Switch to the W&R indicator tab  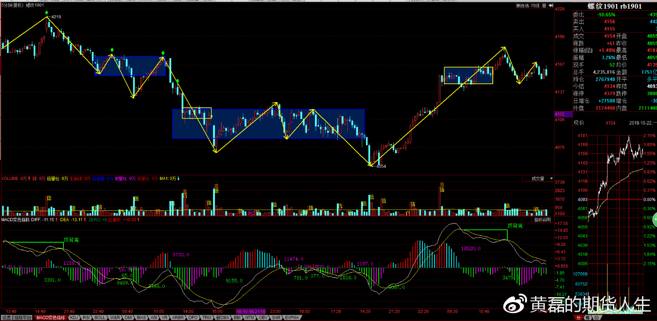115,317
